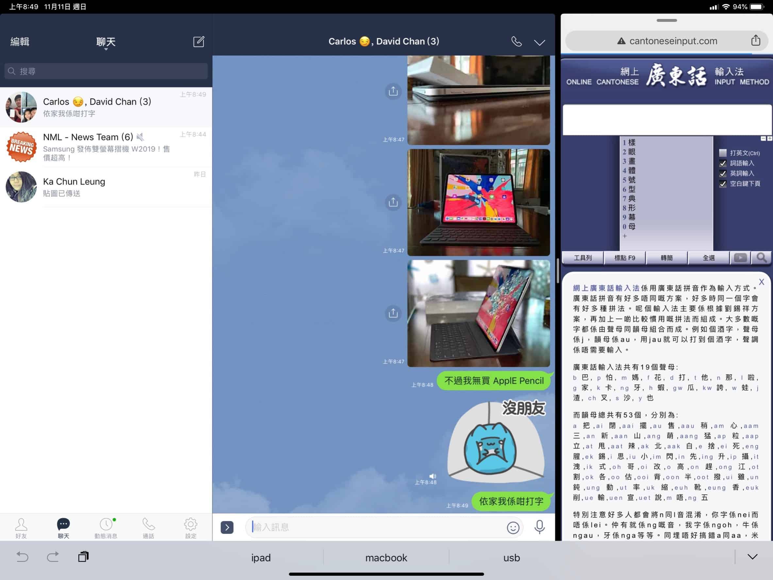Click the 標點 F9 punctuation button
This screenshot has width=773, height=580.
pyautogui.click(x=625, y=258)
